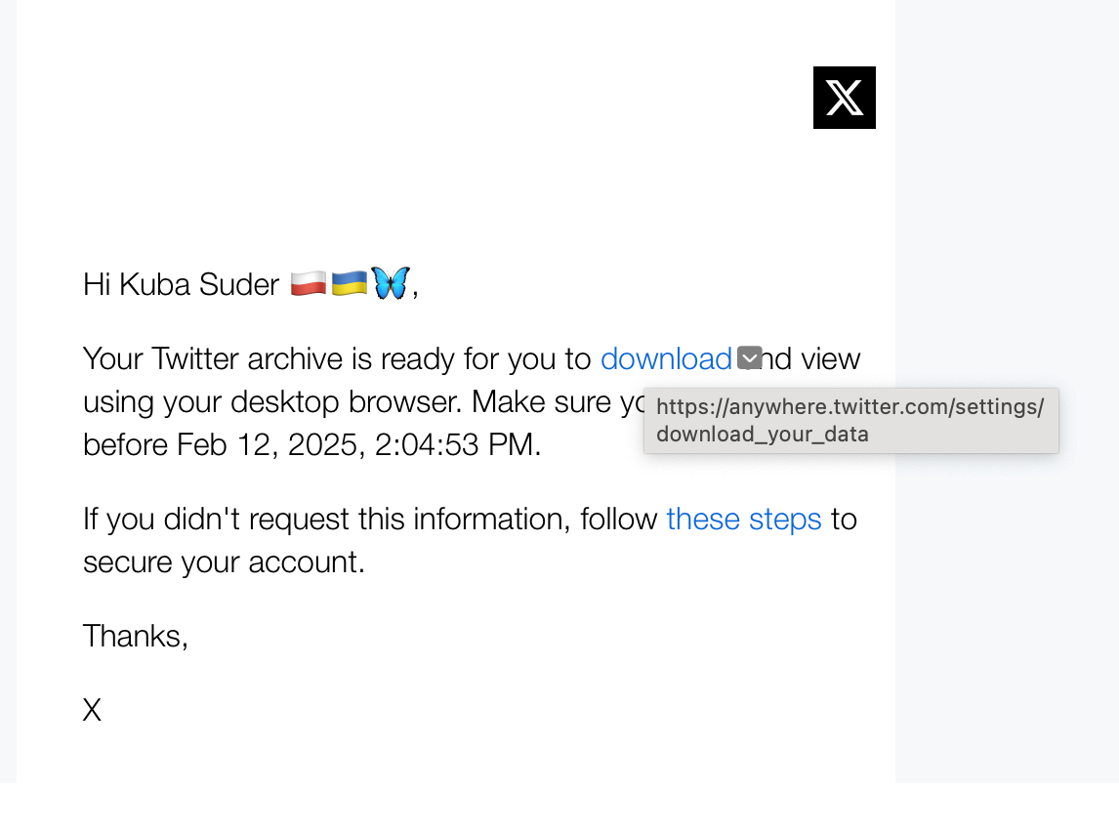Click the "2:04:53 PM" time text

click(455, 445)
